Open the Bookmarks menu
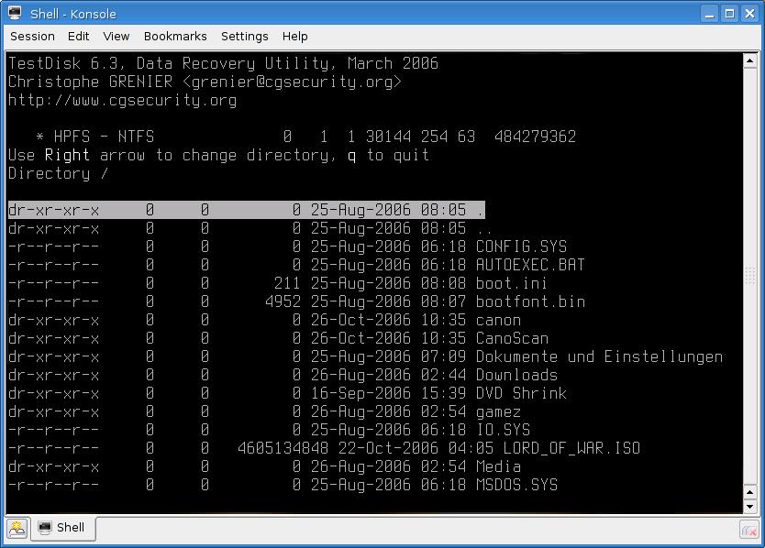765x548 pixels. (175, 37)
